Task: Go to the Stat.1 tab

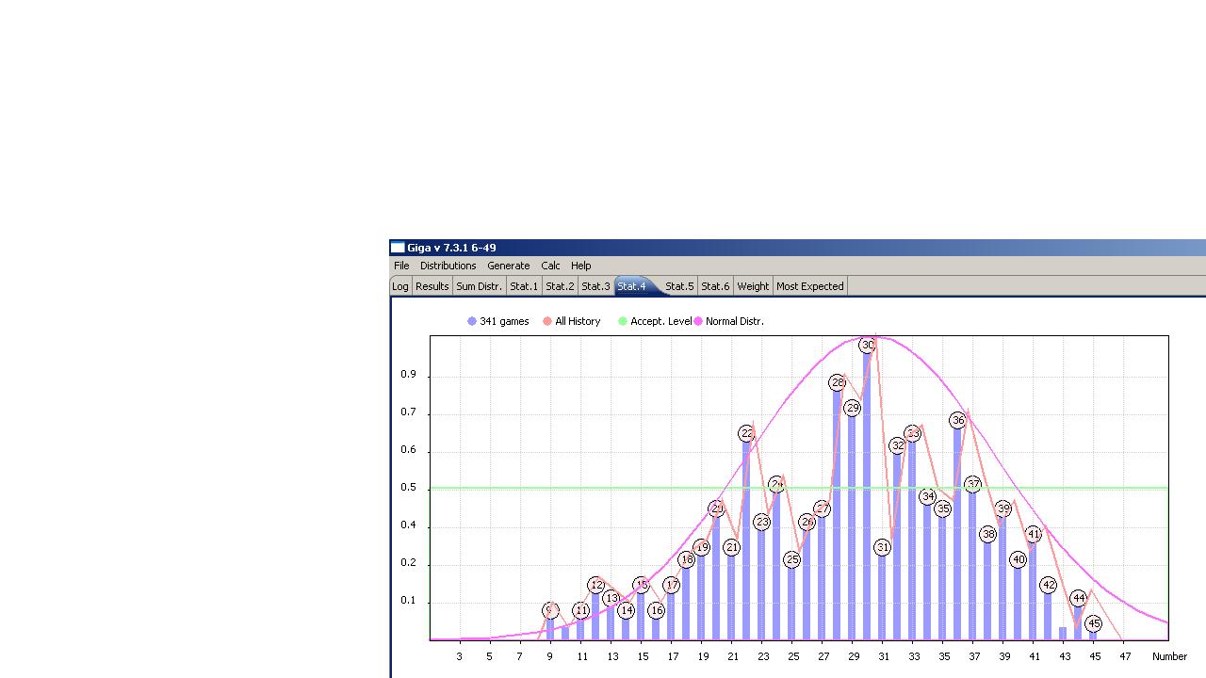Action: (524, 286)
